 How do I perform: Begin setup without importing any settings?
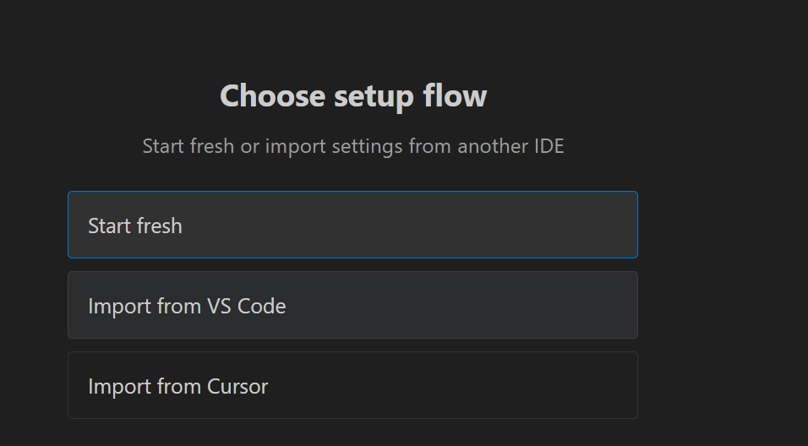click(x=352, y=225)
